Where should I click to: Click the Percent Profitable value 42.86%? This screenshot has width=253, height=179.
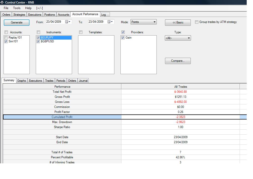tap(181, 157)
